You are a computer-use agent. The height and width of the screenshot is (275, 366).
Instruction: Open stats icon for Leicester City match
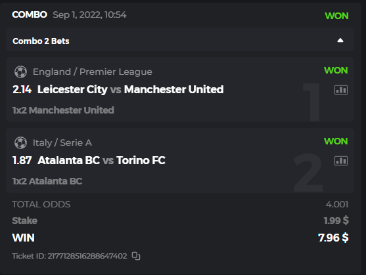tap(341, 90)
